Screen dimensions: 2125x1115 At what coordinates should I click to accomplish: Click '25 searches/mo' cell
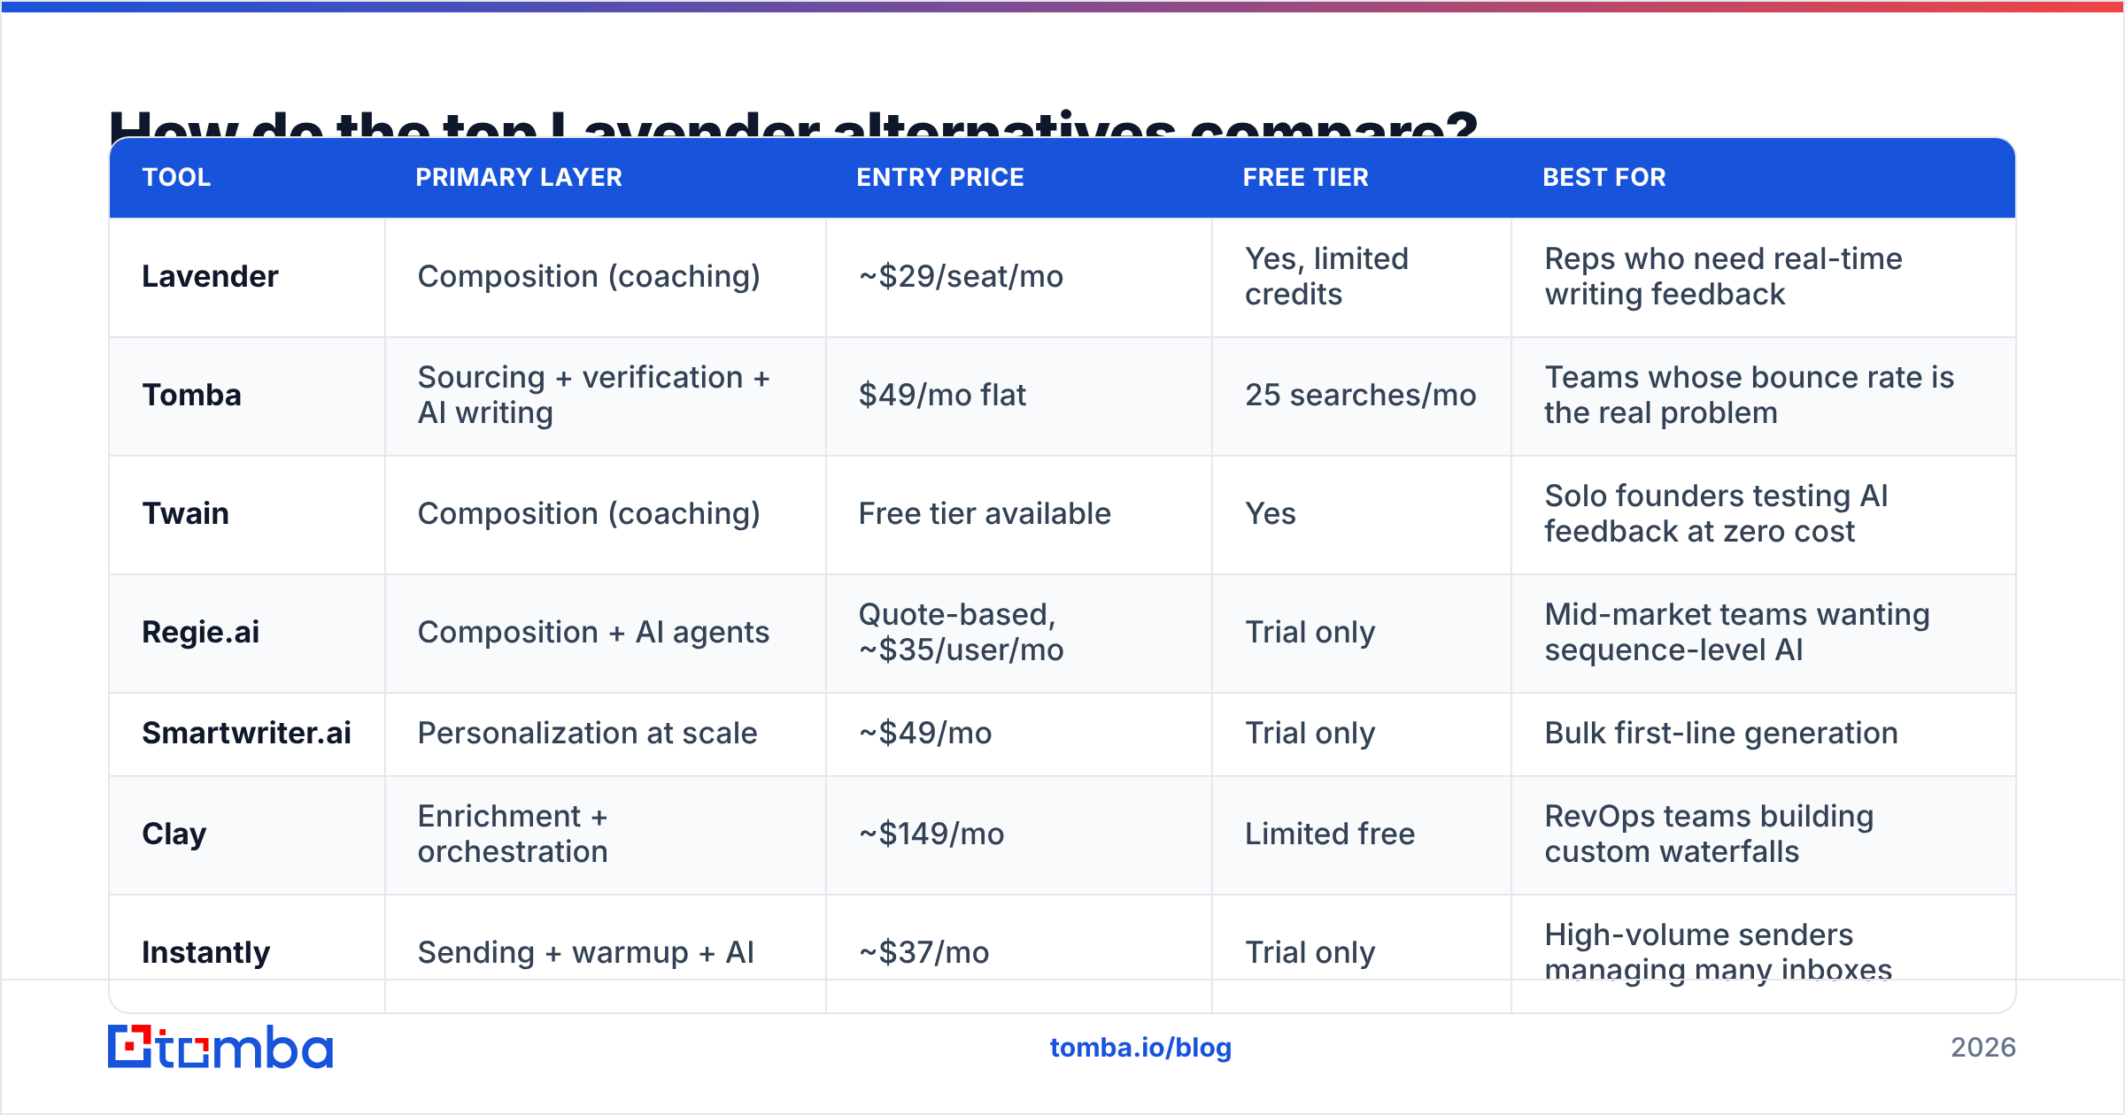click(x=1360, y=395)
